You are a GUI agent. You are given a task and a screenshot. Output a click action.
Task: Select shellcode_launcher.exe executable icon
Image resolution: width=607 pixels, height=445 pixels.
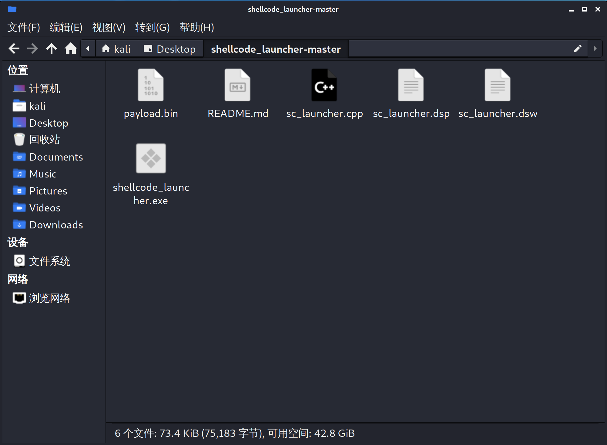tap(151, 158)
